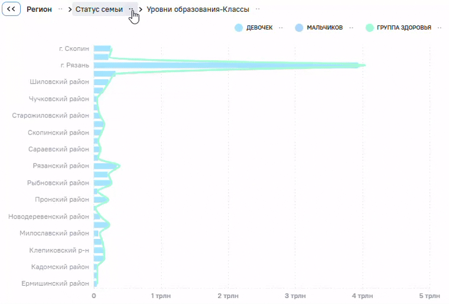Click the г. Рязань bar in chart
This screenshot has height=304, width=449.
(226, 66)
